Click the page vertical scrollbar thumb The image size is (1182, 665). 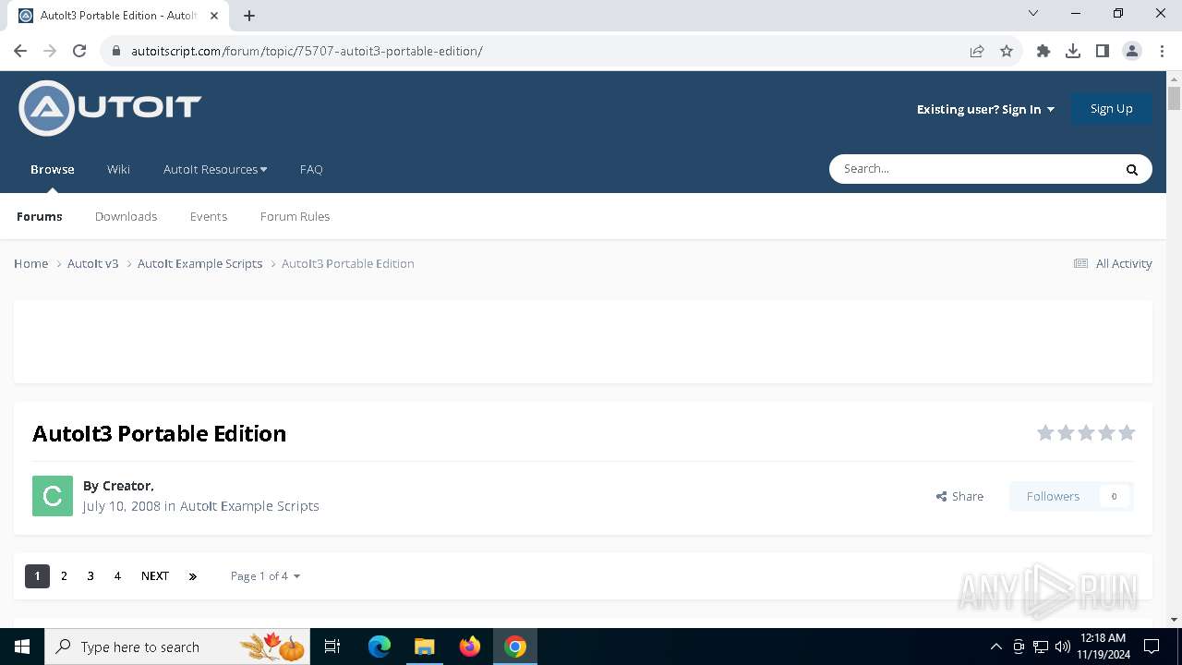[1174, 98]
